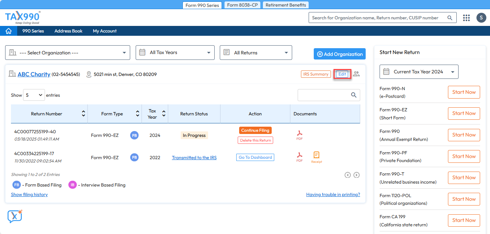Click the manage users icon next to Edit

click(356, 74)
